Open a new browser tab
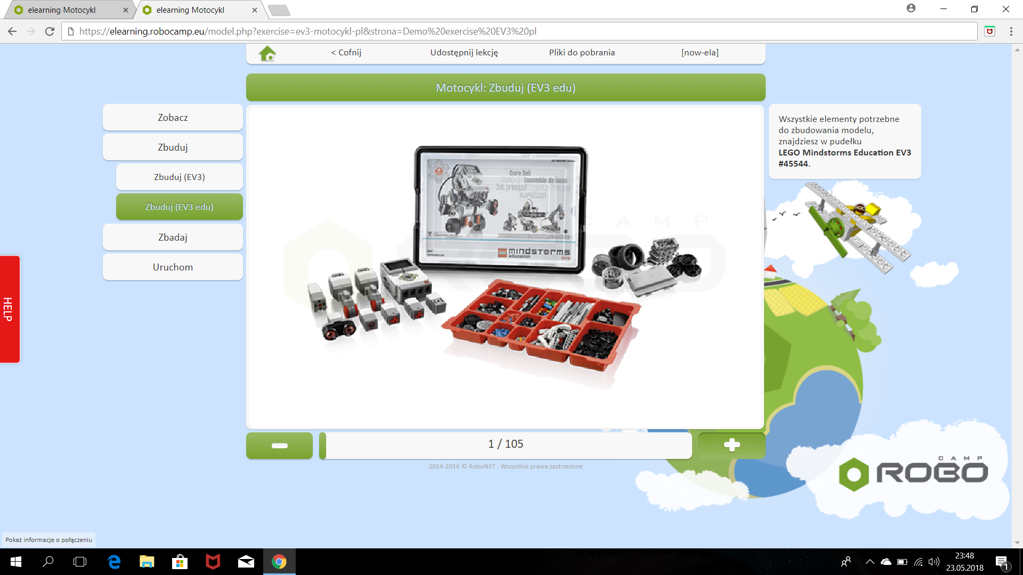Viewport: 1023px width, 575px height. coord(279,10)
